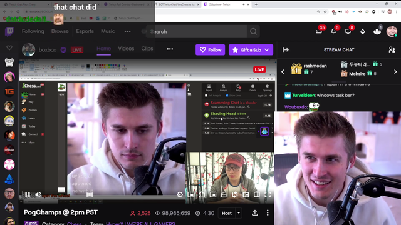Screen dimensions: 401x225
Task: Click the followed channels heart icon in the sidebar
Action: [9, 47]
